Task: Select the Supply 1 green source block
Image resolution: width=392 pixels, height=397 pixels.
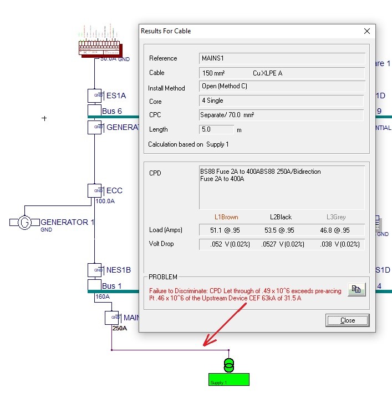Action: coord(229,380)
